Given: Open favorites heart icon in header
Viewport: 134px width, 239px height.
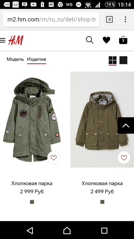Looking at the screenshot, I should tap(106, 40).
